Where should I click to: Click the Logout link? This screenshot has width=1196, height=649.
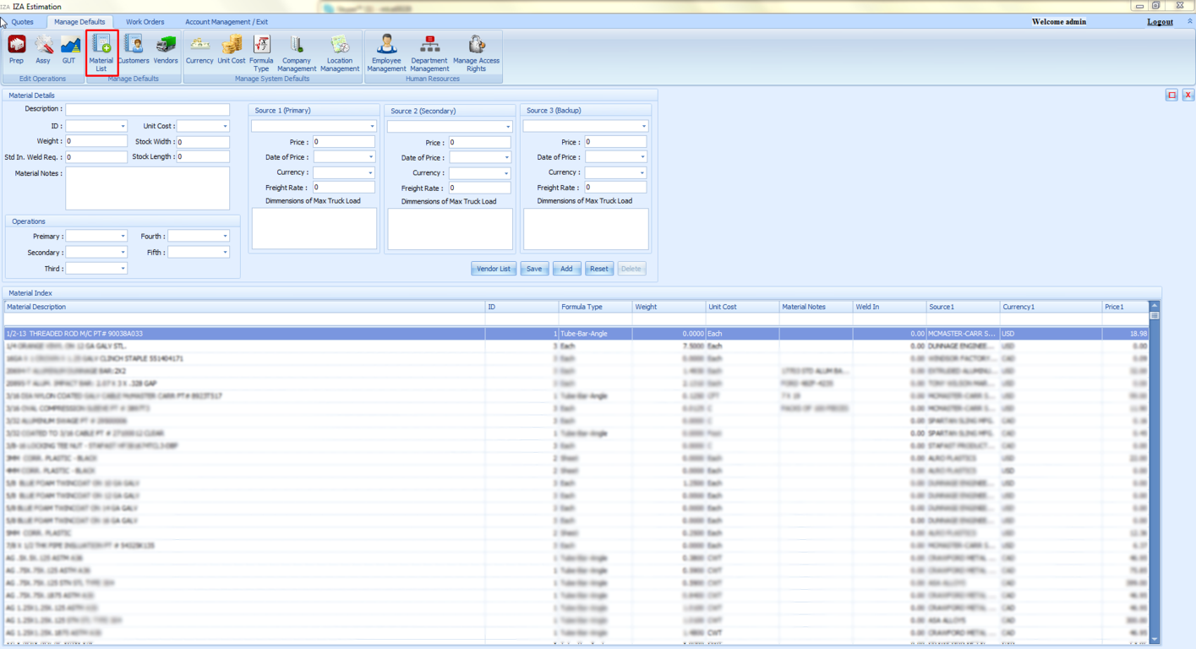click(x=1160, y=22)
